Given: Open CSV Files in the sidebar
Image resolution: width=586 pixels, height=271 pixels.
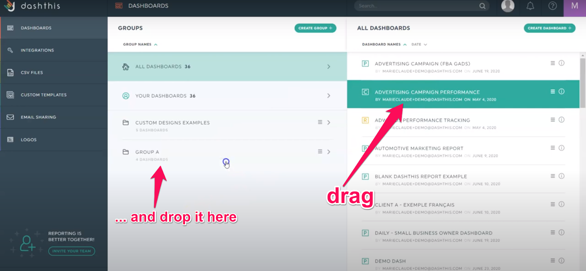Looking at the screenshot, I should [54, 72].
